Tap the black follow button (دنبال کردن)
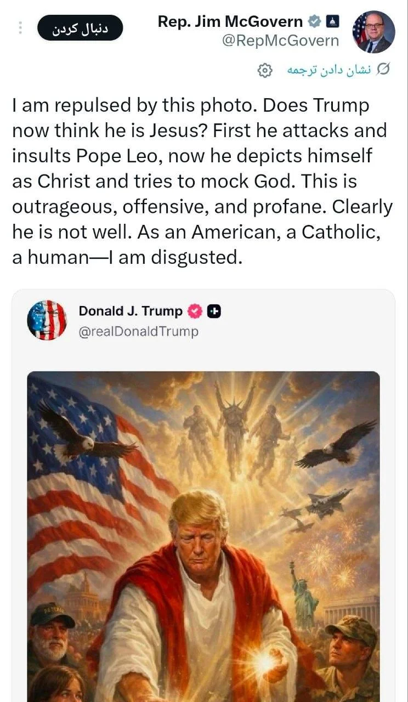 pyautogui.click(x=80, y=28)
